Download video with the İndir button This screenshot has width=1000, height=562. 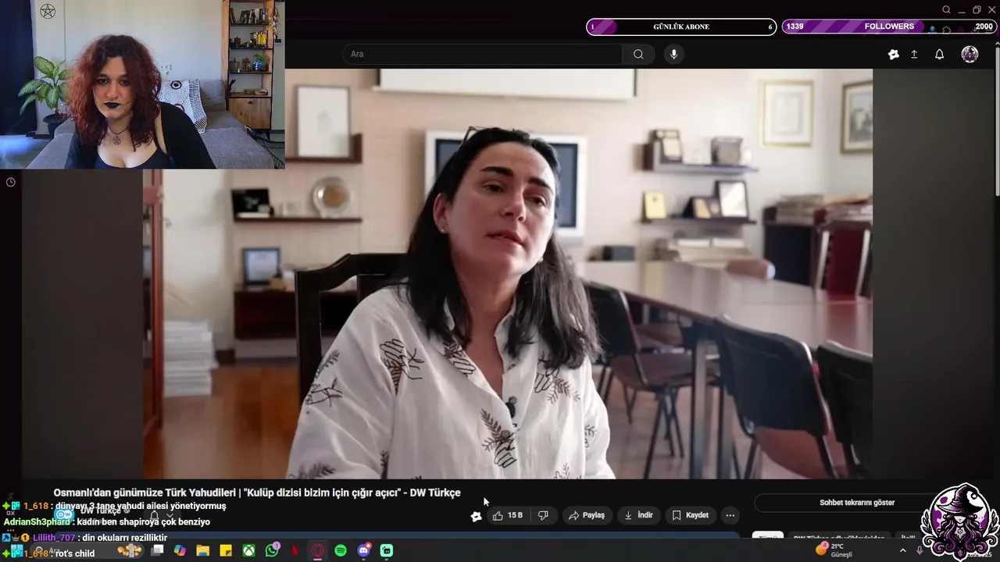click(x=638, y=515)
